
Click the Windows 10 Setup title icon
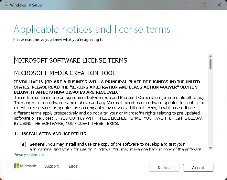click(x=5, y=5)
